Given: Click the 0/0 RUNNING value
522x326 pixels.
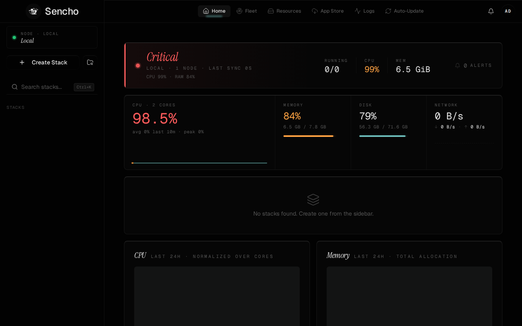Looking at the screenshot, I should 332,70.
